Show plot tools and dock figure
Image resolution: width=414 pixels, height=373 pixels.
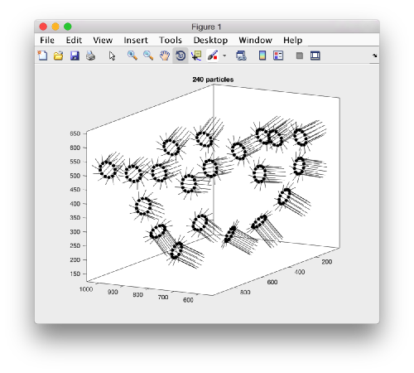315,56
